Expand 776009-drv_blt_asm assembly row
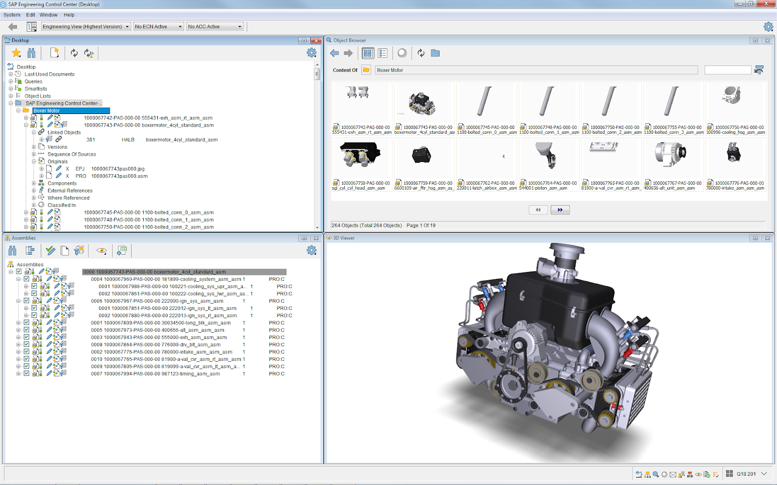The image size is (777, 485). 18,344
